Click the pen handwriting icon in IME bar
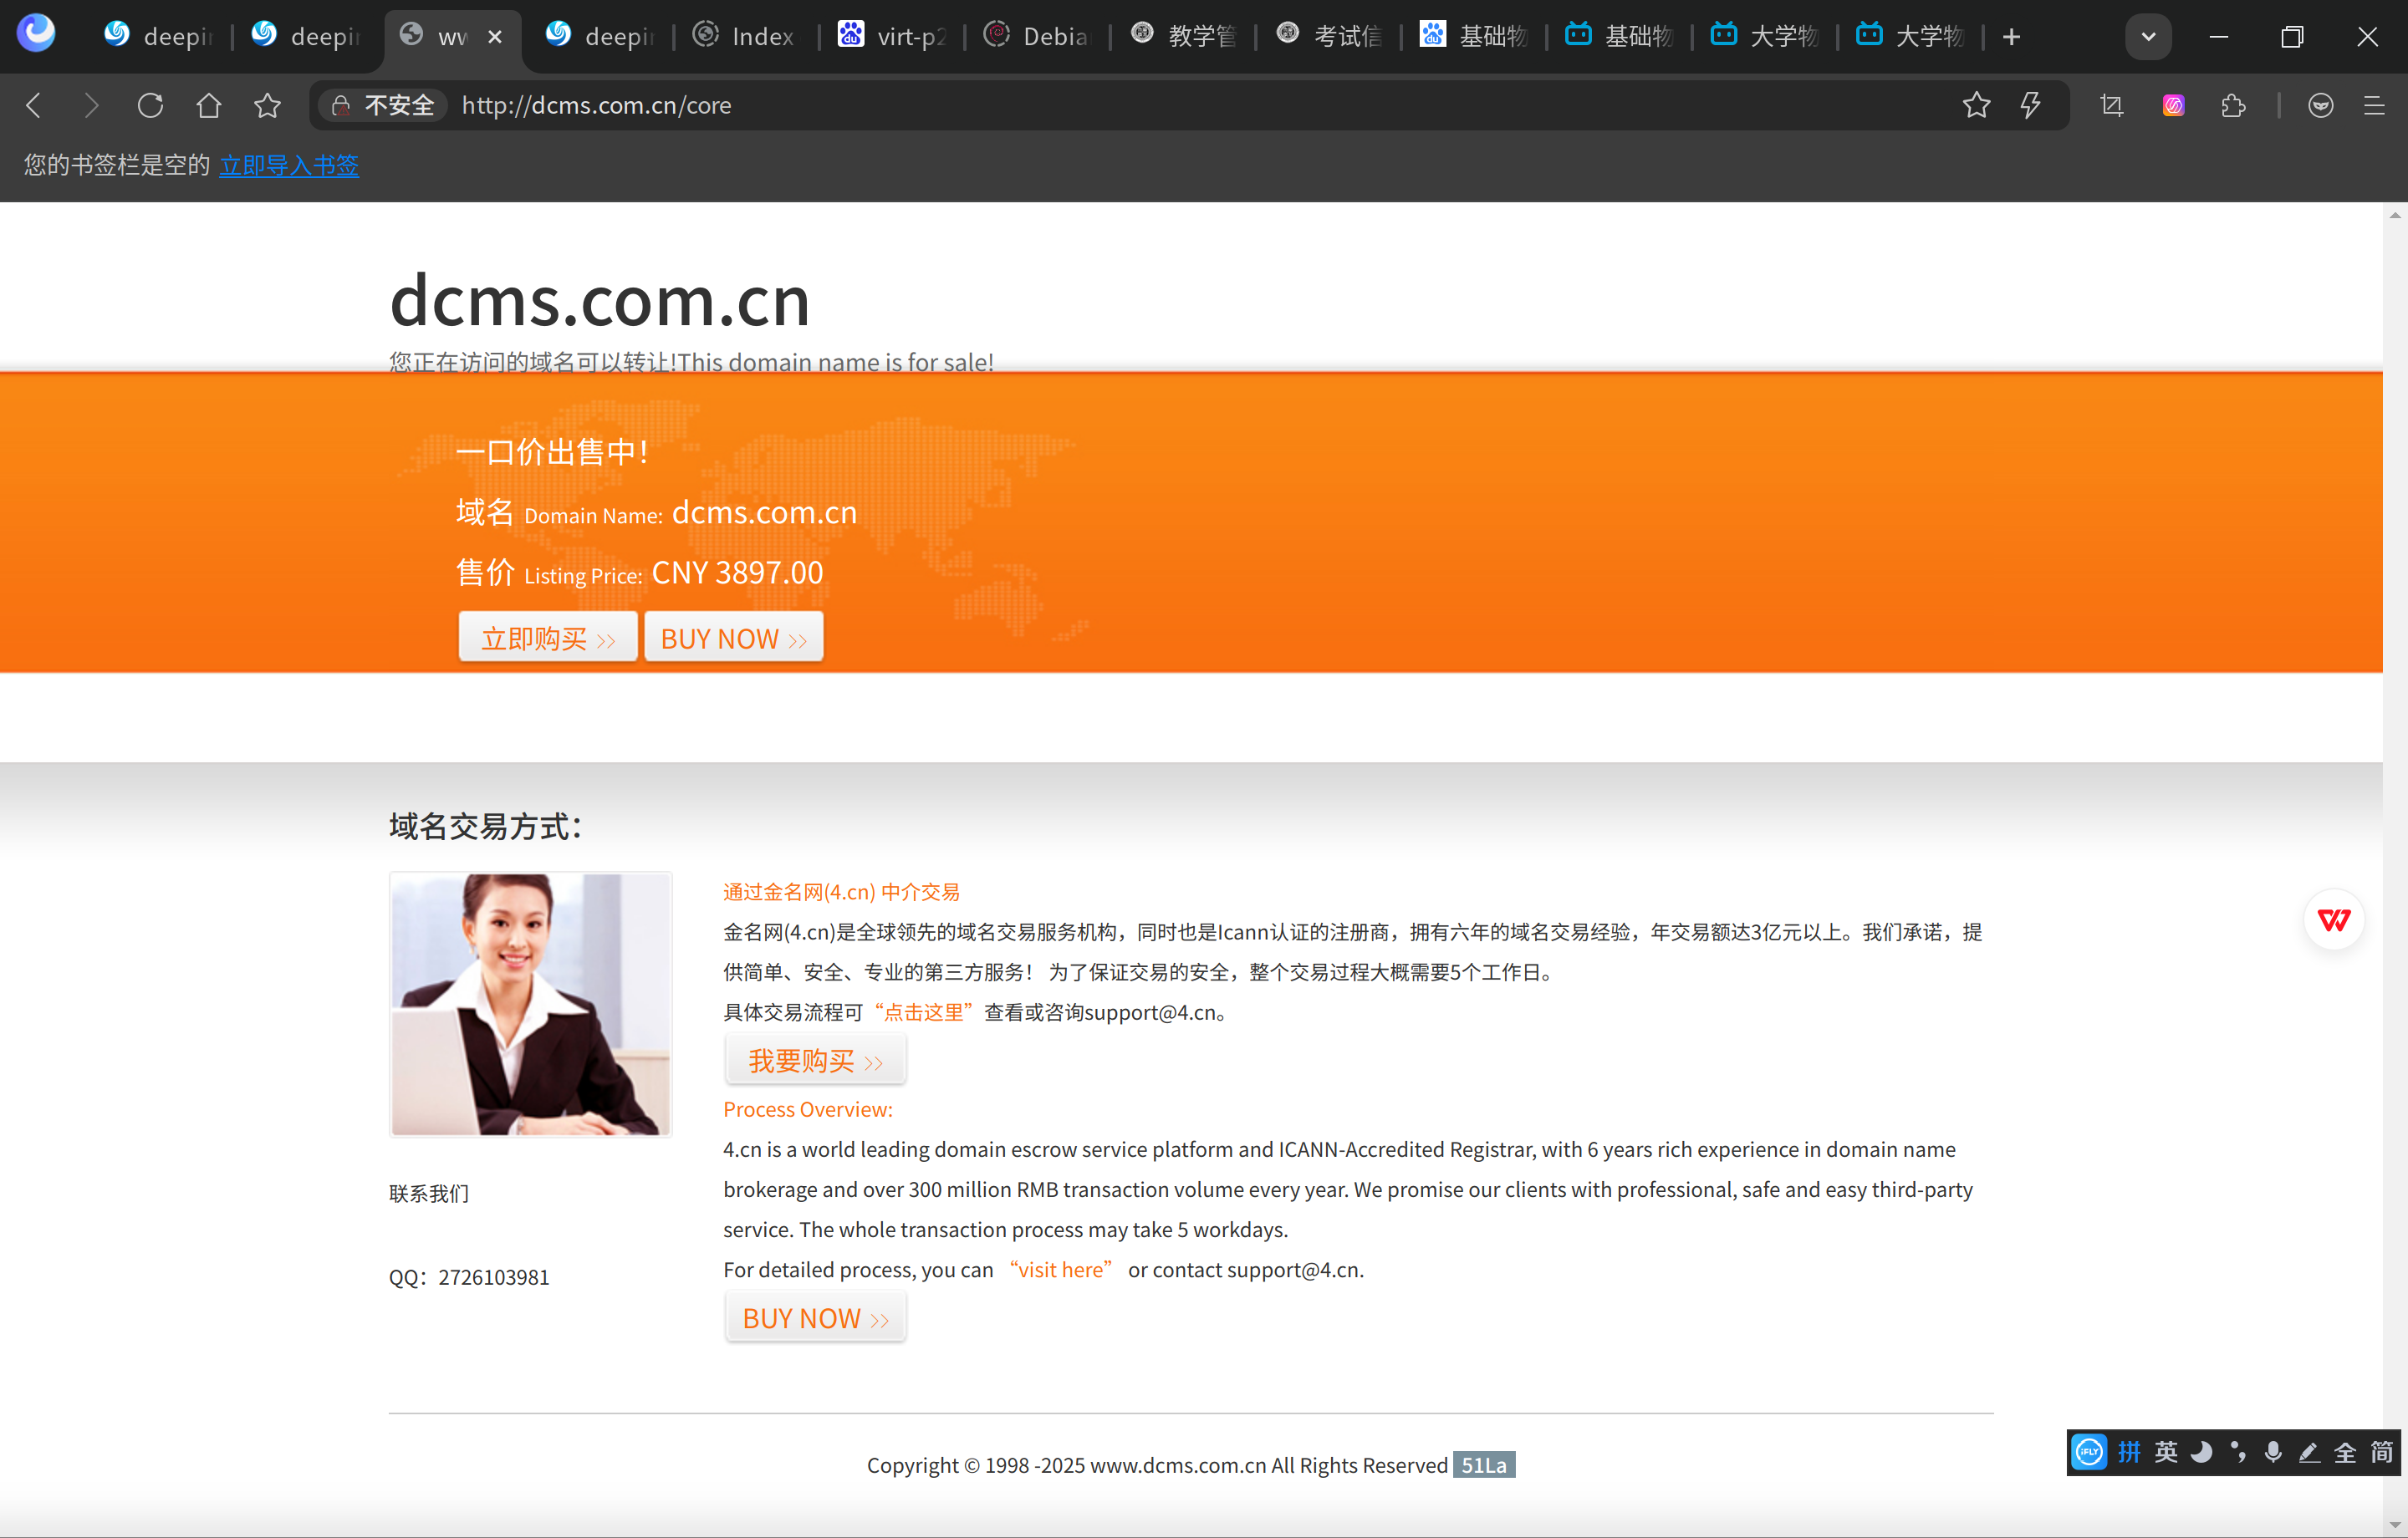Screen dimensions: 2408x1538 (2309, 1452)
